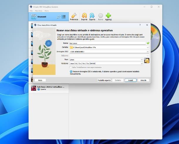The image size is (179, 144).
Task: Click the help question mark in the dialog
Action: coord(140,25)
